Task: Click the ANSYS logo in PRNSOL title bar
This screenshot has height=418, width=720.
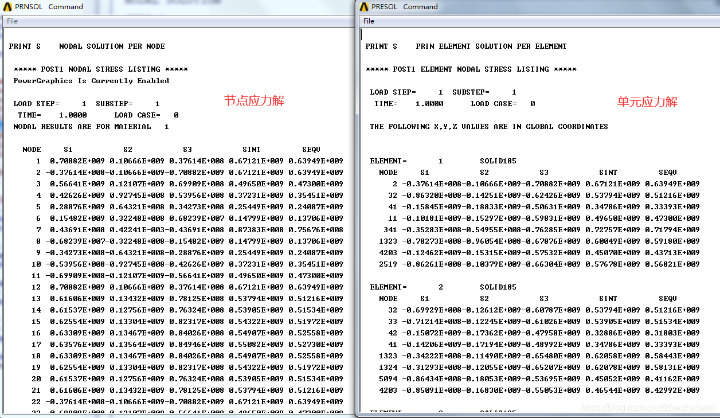Action: (9, 7)
